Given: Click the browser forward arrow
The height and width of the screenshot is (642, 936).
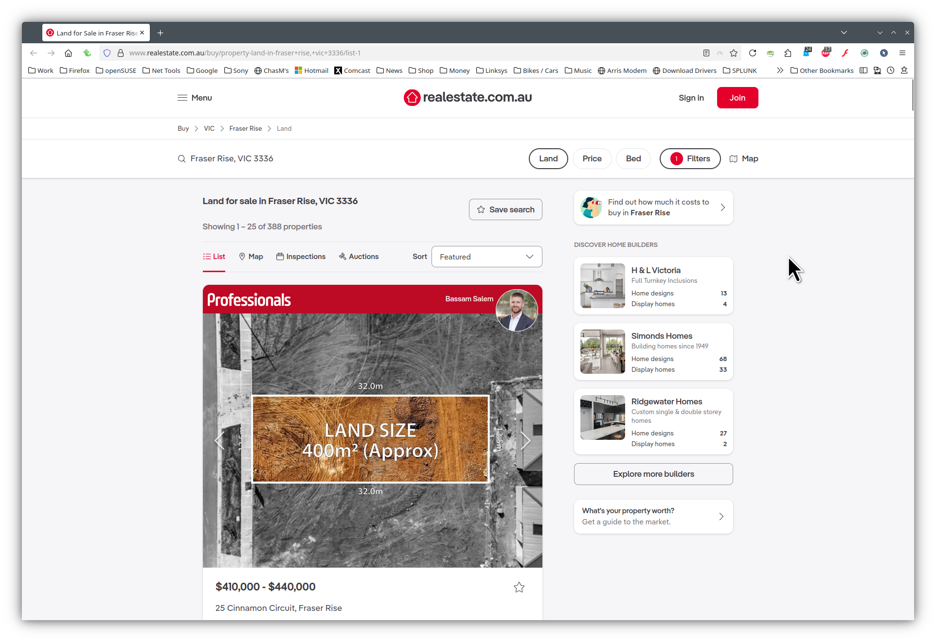Looking at the screenshot, I should tap(51, 53).
